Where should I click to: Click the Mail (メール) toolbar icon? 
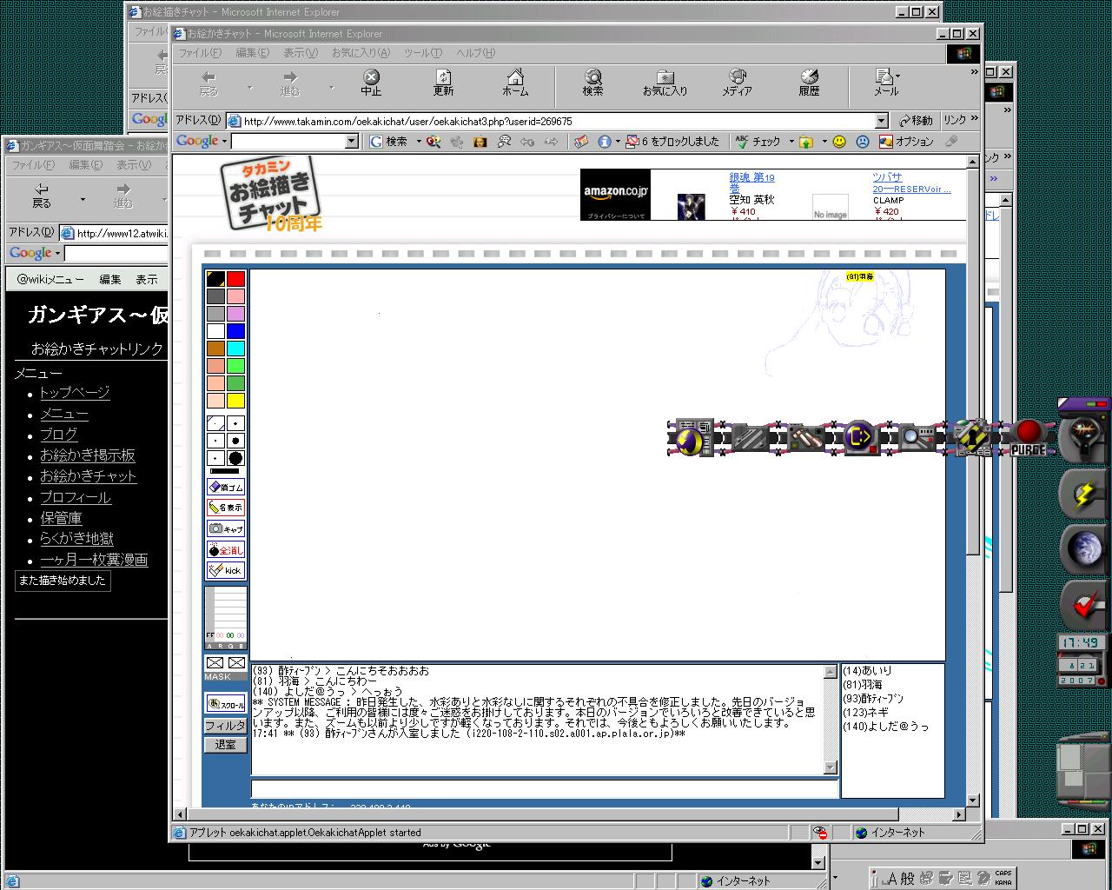tap(885, 83)
